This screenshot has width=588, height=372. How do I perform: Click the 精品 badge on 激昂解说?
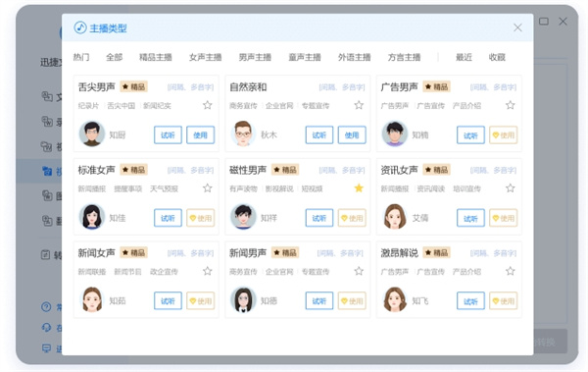[x=437, y=252]
